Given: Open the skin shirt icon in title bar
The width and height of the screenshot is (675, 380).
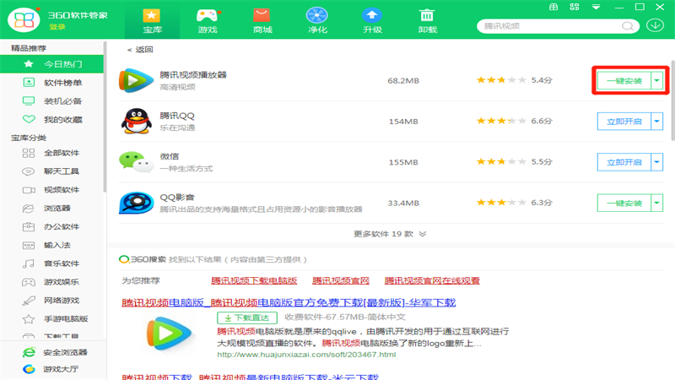Looking at the screenshot, I should [553, 7].
